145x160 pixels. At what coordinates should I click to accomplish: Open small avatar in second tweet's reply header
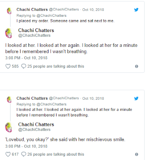click(x=9, y=100)
